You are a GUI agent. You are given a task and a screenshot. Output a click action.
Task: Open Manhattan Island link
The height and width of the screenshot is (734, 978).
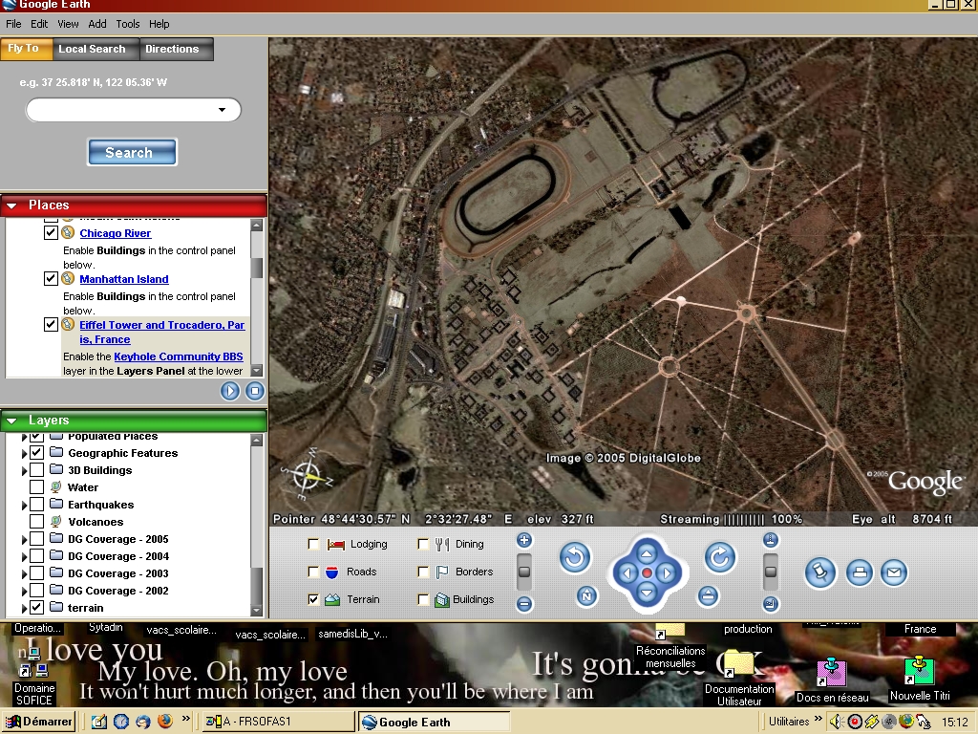[124, 279]
